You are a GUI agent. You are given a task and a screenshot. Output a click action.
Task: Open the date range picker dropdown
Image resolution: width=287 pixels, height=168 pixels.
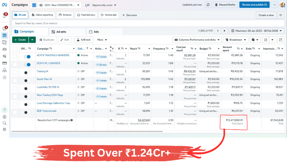pos(257,31)
